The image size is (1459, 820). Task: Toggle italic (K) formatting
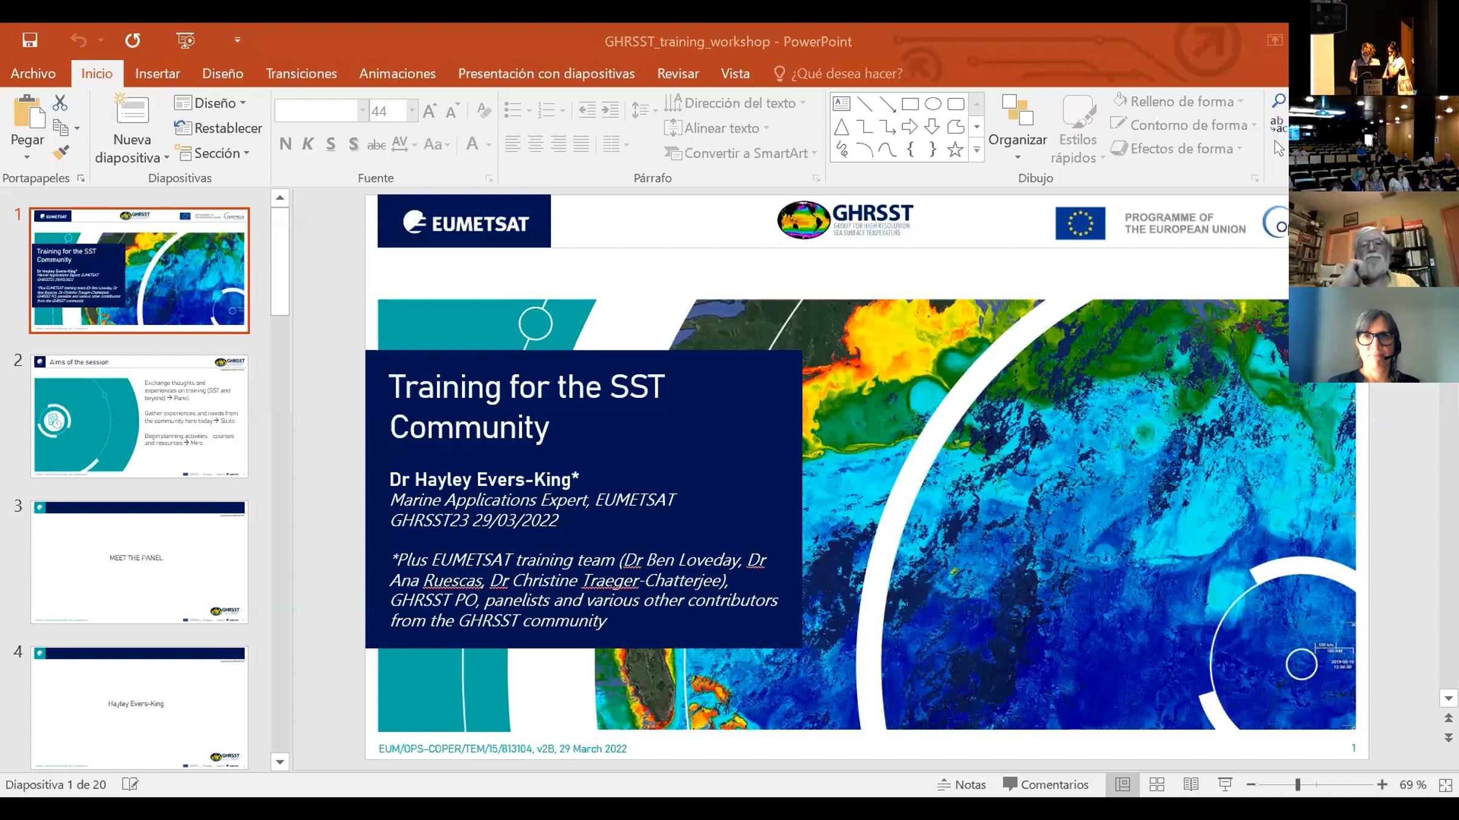coord(308,144)
